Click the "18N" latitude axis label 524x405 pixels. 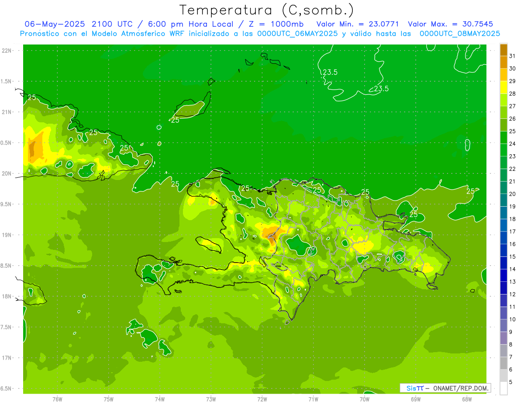(7, 296)
